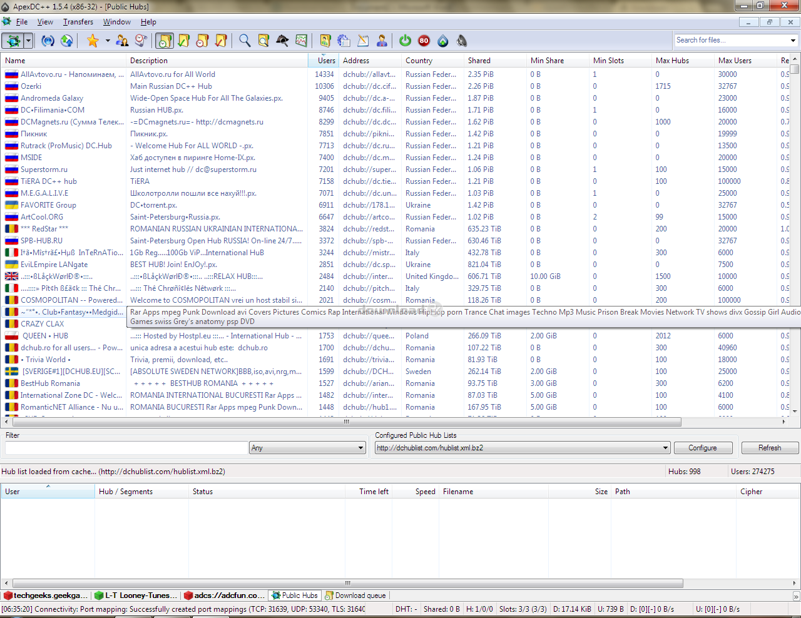801x618 pixels.
Task: Click the tab strip overflow arrow
Action: coord(796,596)
